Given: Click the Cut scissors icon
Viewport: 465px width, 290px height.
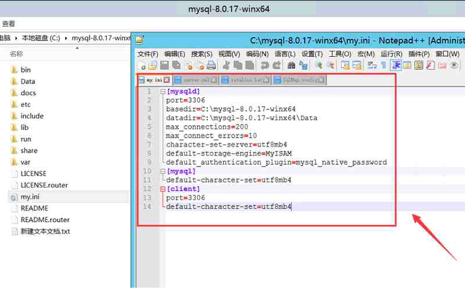Looking at the screenshot, I should (226, 66).
